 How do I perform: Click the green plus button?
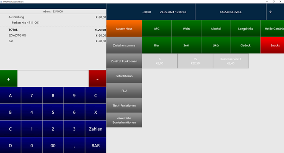click(8, 79)
